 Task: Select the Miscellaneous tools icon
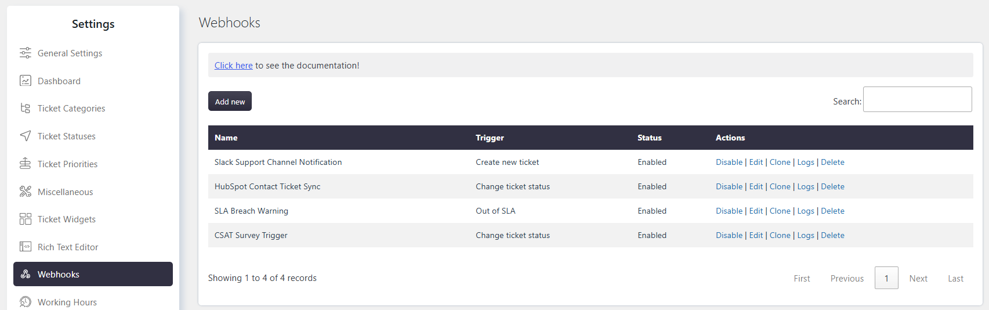point(26,192)
